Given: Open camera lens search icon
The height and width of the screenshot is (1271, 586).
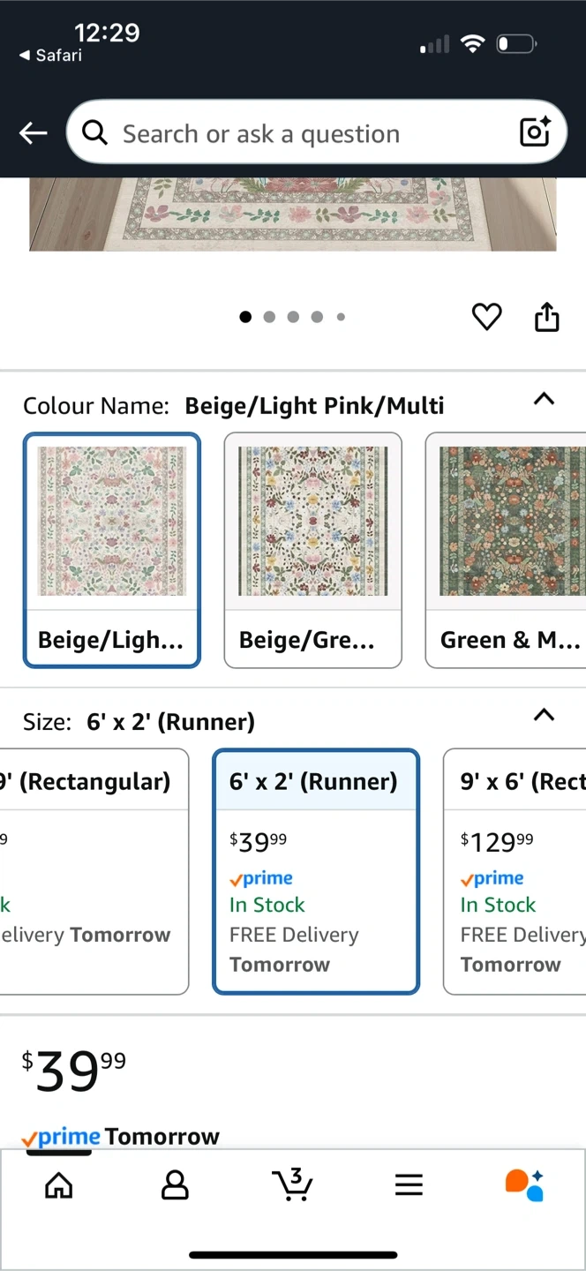Looking at the screenshot, I should pos(535,132).
